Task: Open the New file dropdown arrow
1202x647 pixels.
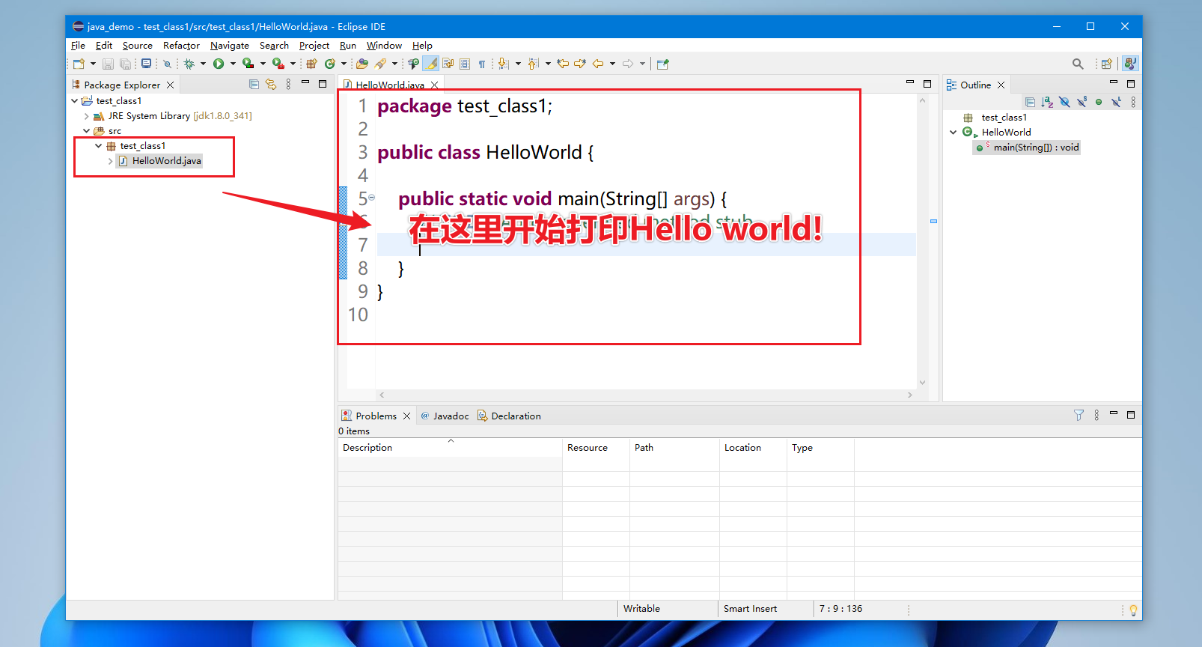Action: 93,64
